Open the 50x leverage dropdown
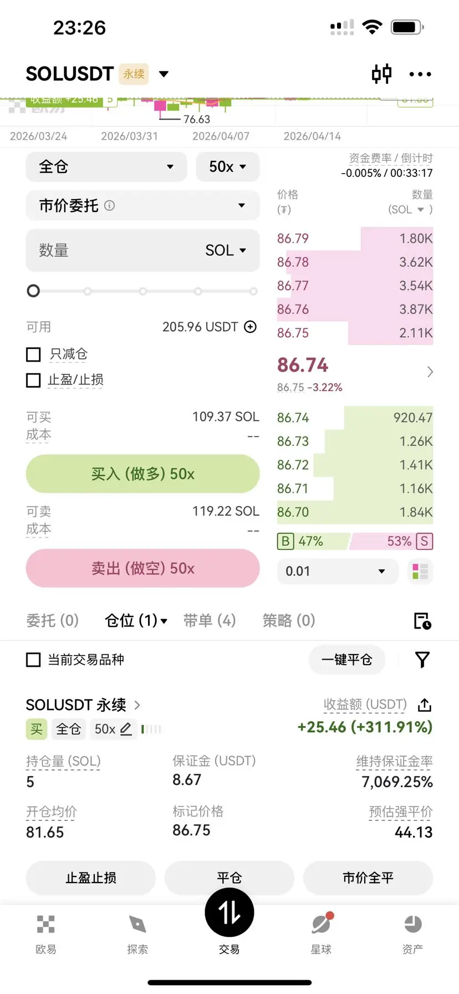The image size is (459, 994). pyautogui.click(x=228, y=167)
